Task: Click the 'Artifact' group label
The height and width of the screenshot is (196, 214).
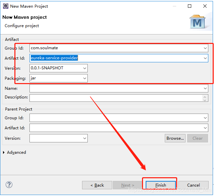Action: click(12, 40)
